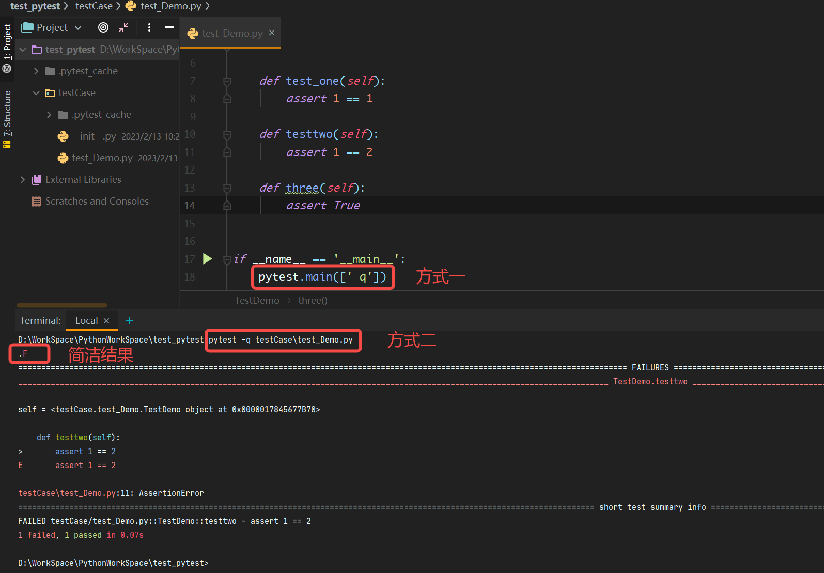Click the 'assert 1 == 2' editor line
Screen dimensions: 824x573
(x=329, y=152)
